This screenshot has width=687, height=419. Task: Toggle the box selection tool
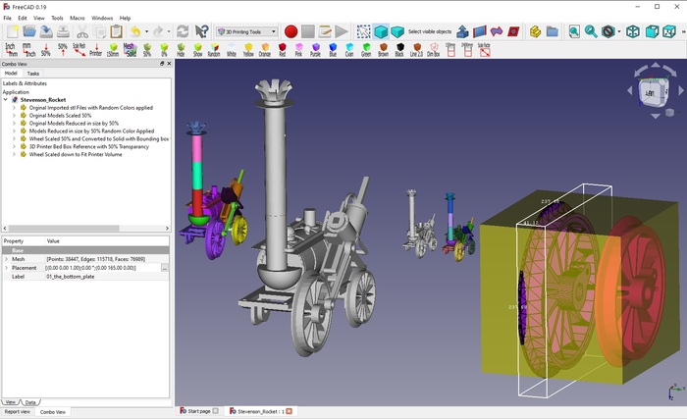364,31
